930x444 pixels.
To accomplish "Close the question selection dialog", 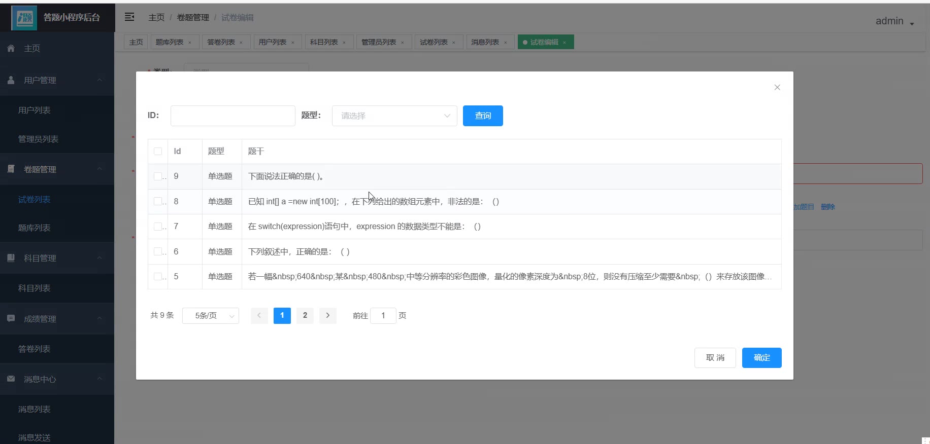I will pyautogui.click(x=777, y=88).
